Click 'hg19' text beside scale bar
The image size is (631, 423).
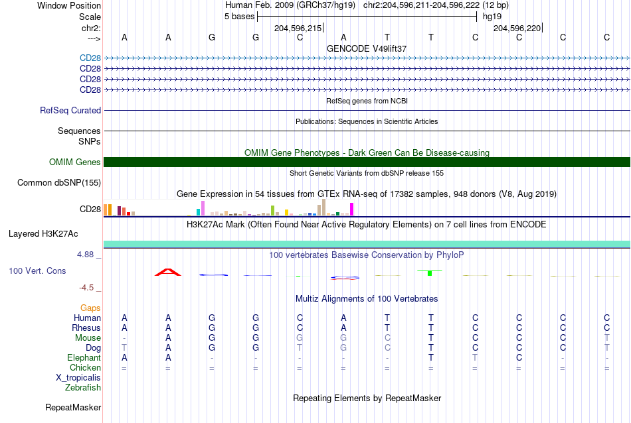coord(492,17)
